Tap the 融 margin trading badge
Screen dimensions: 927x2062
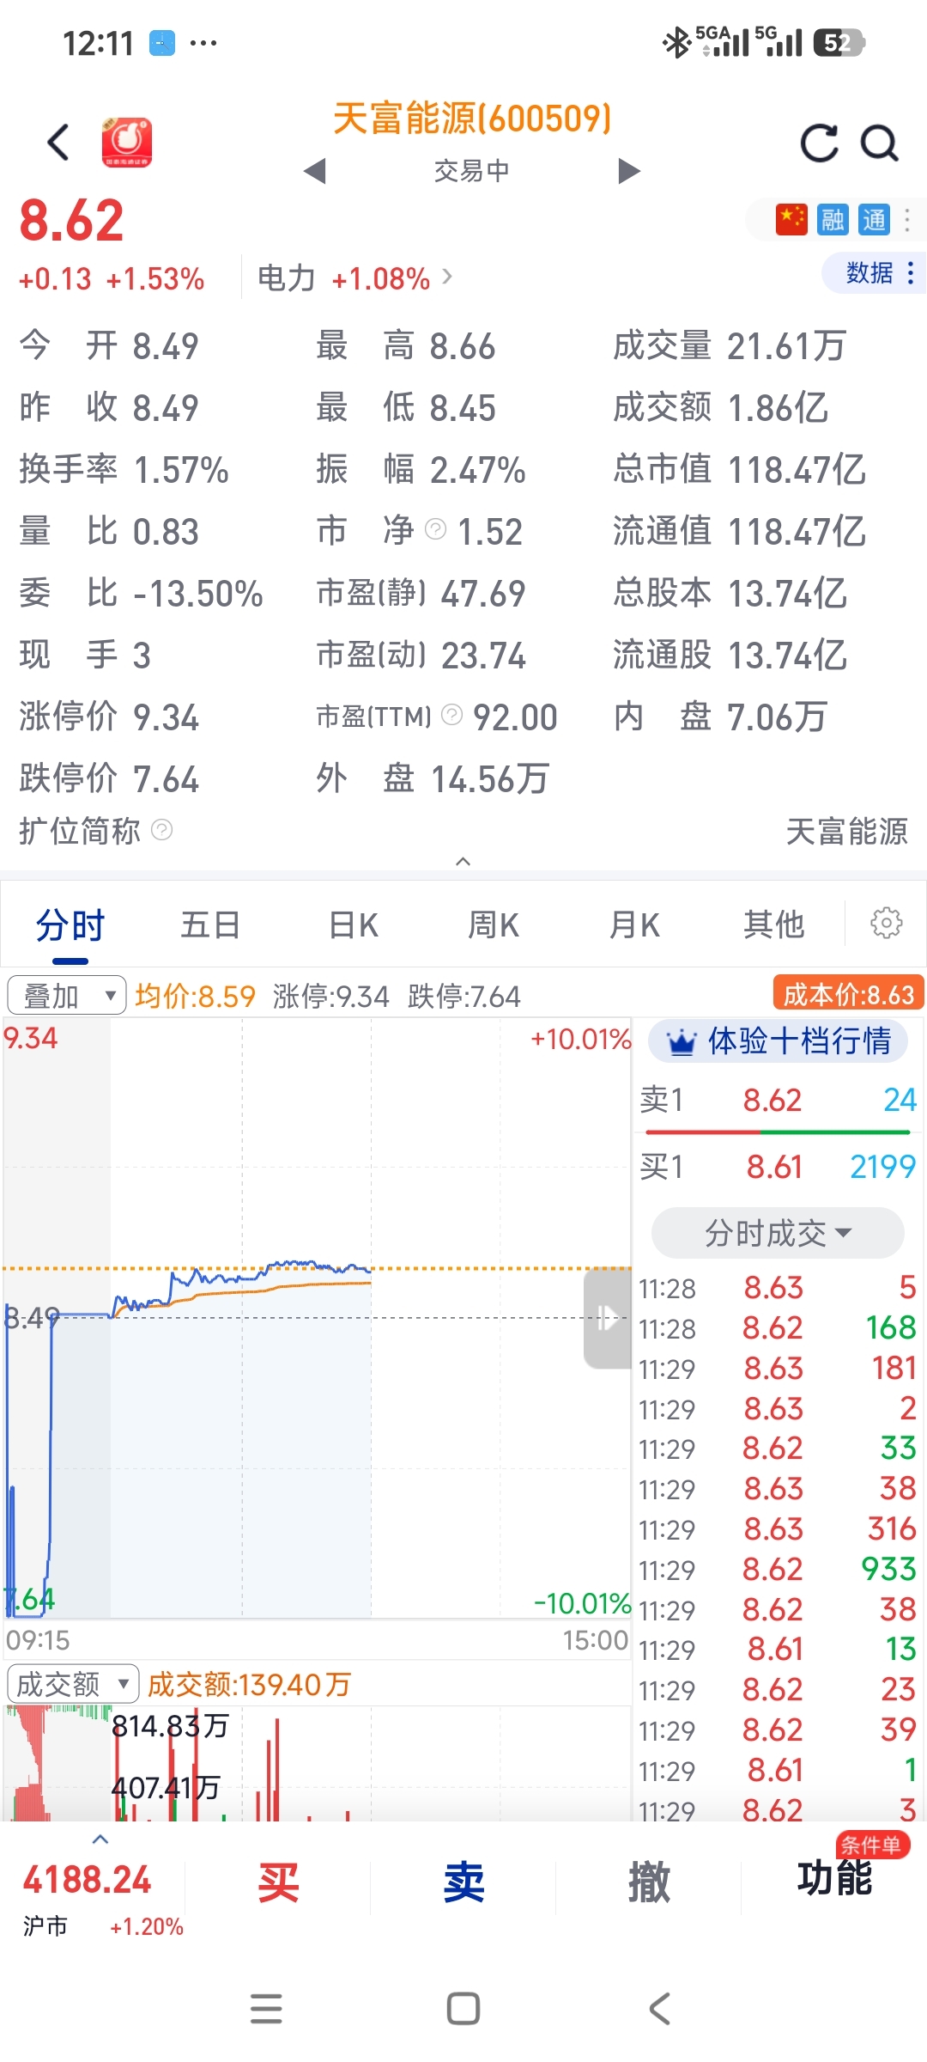point(833,220)
